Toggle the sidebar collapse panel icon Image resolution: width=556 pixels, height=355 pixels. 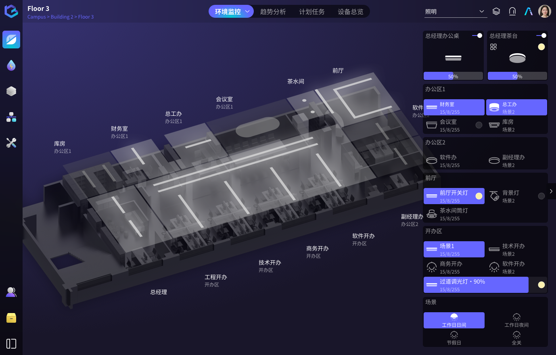pos(11,344)
